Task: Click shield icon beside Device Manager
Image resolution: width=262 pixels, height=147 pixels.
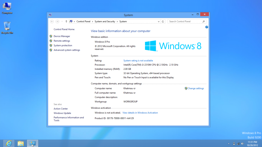Action: [51, 36]
